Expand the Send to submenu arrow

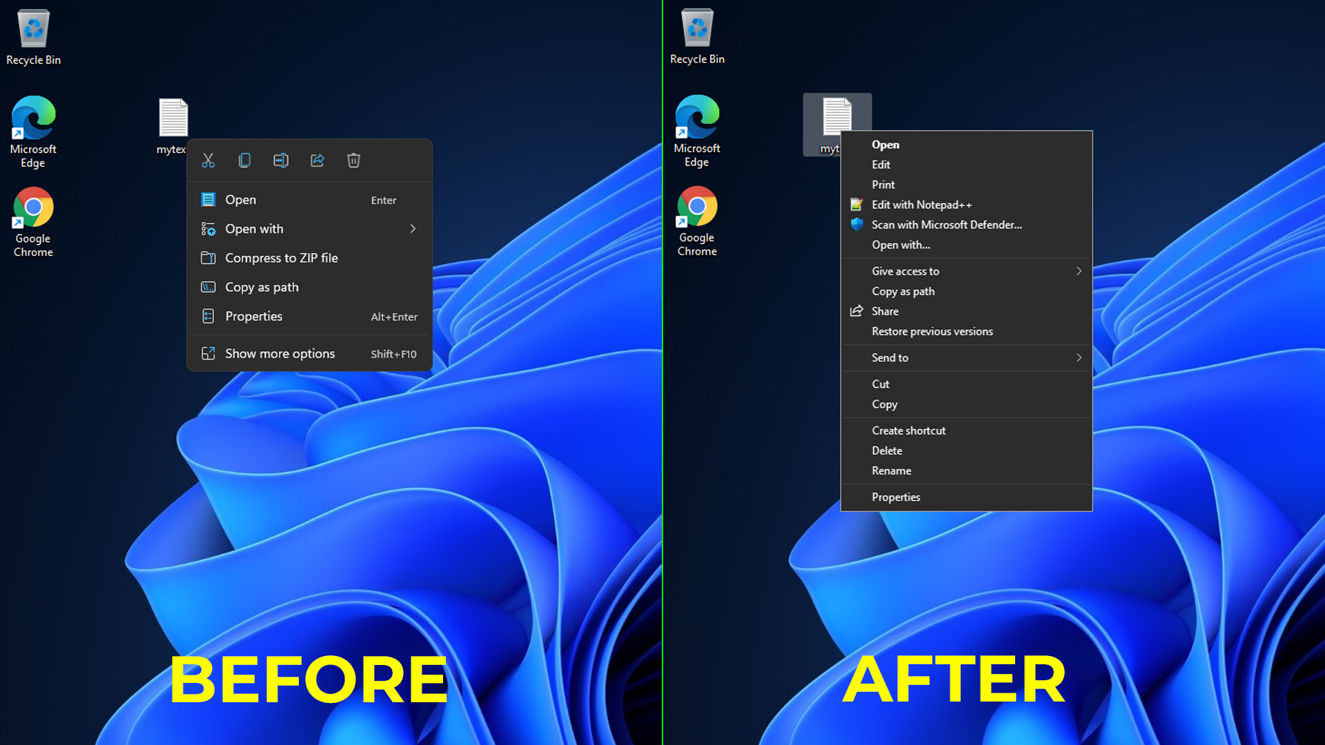[x=1079, y=357]
